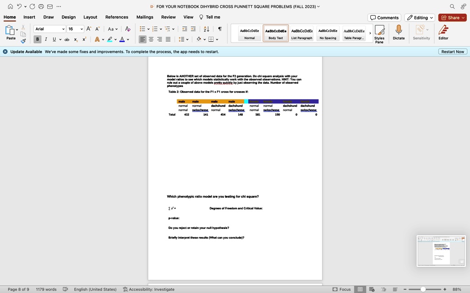The image size is (470, 293).
Task: Toggle bold formatting
Action: pyautogui.click(x=37, y=39)
